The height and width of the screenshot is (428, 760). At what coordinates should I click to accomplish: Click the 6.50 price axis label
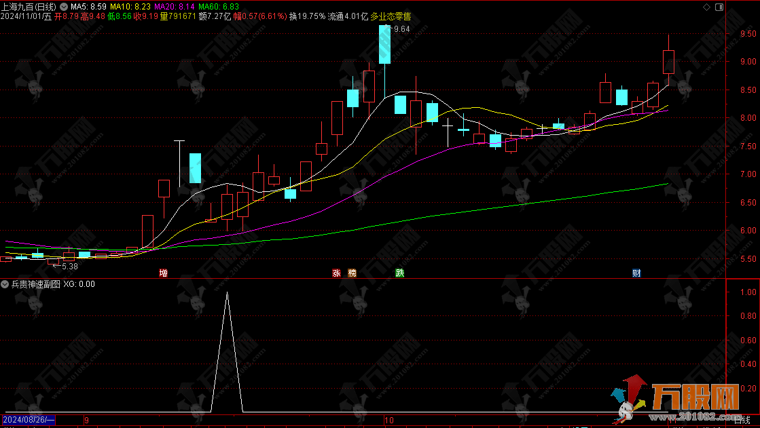click(x=748, y=202)
